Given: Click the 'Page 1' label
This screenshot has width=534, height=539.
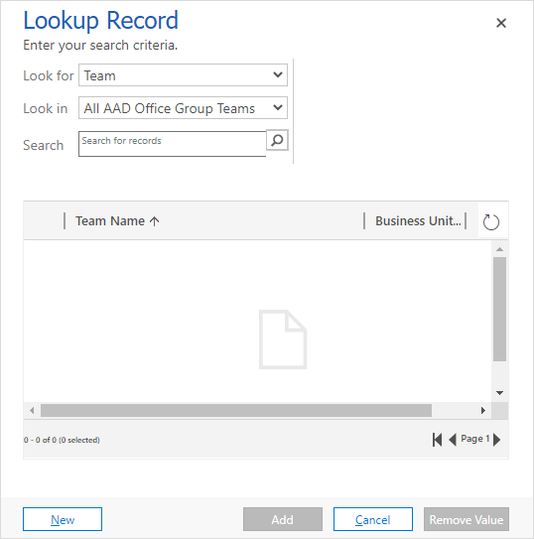Looking at the screenshot, I should [x=474, y=439].
